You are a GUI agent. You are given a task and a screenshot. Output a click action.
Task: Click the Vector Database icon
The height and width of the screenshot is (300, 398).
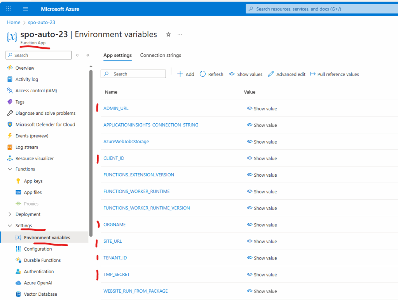(x=18, y=294)
